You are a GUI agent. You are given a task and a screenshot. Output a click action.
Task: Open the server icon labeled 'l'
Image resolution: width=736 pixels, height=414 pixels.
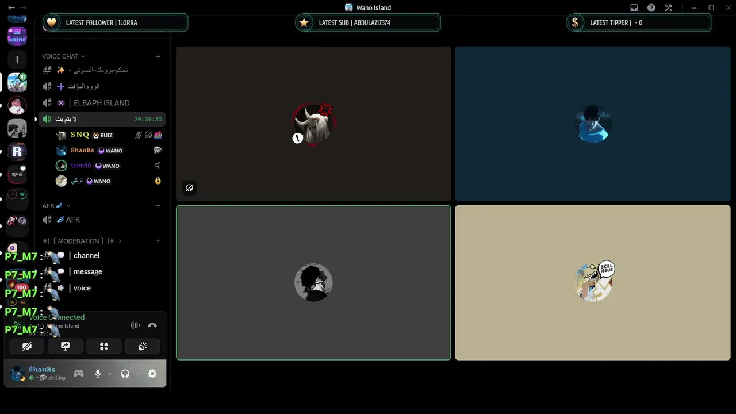click(x=17, y=59)
